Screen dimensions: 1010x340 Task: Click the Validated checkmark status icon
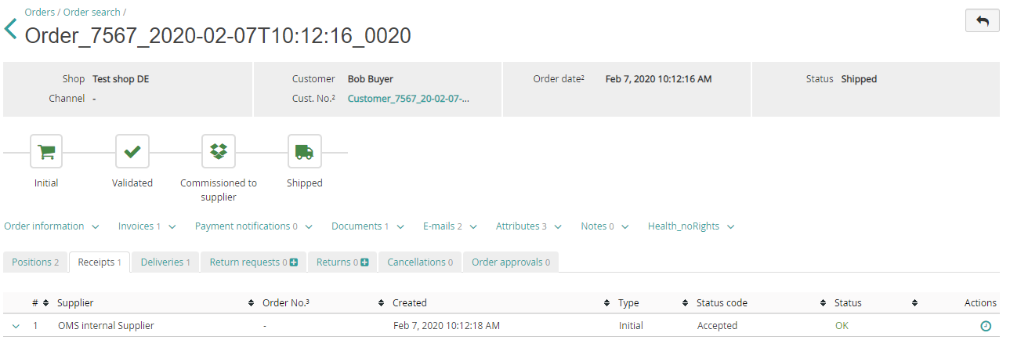[x=132, y=151]
